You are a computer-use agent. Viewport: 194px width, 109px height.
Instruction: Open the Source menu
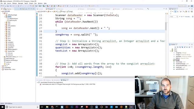point(9,3)
